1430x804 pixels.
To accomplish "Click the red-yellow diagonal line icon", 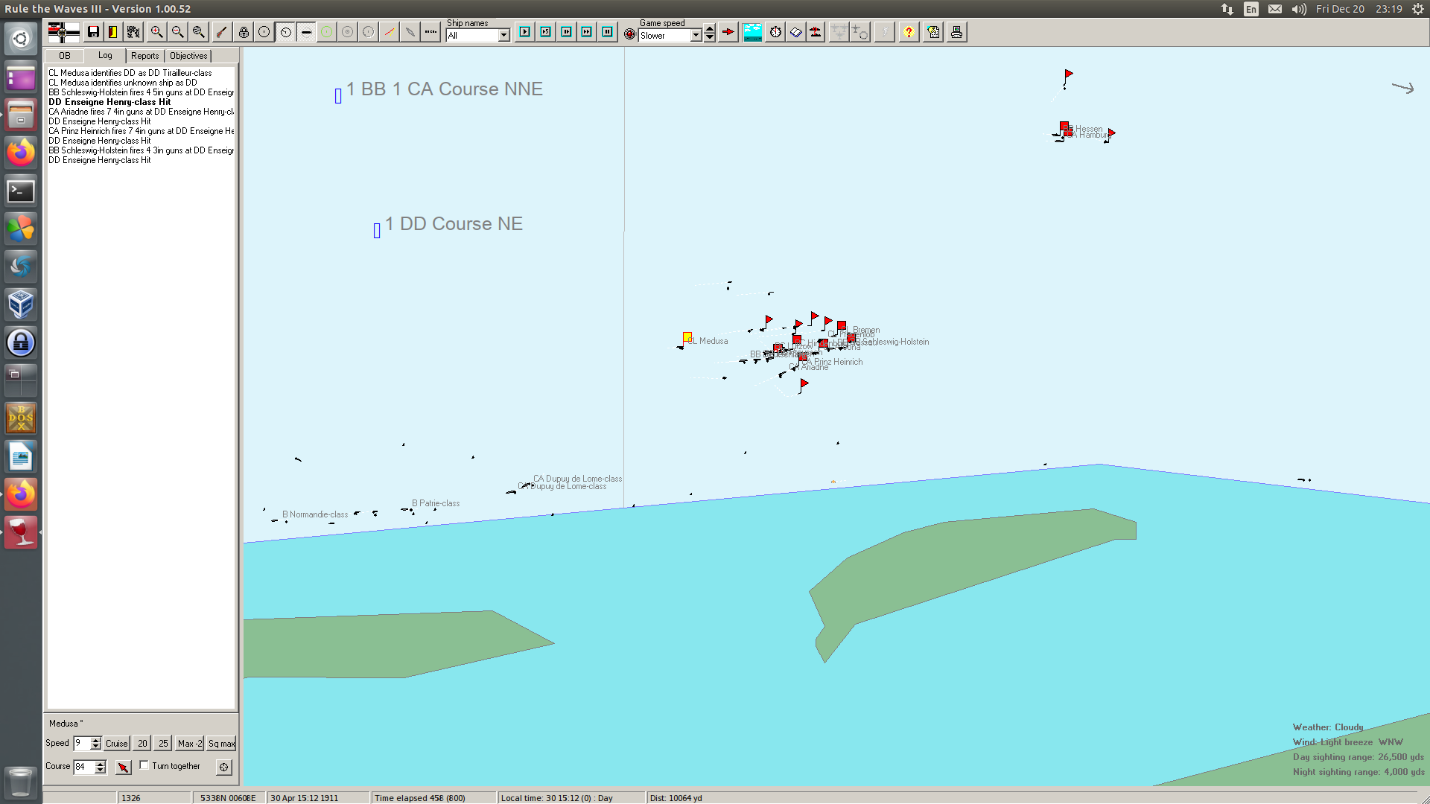I will coord(390,32).
